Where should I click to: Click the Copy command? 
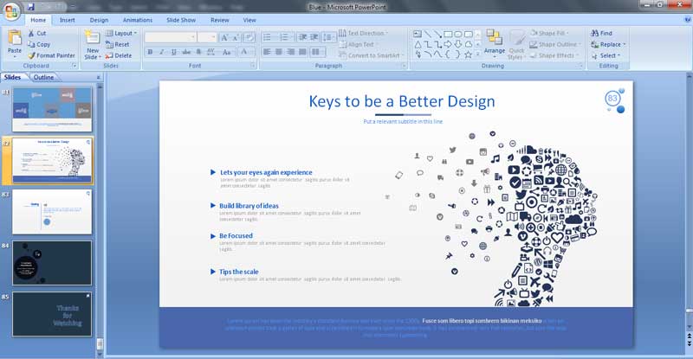(38, 45)
